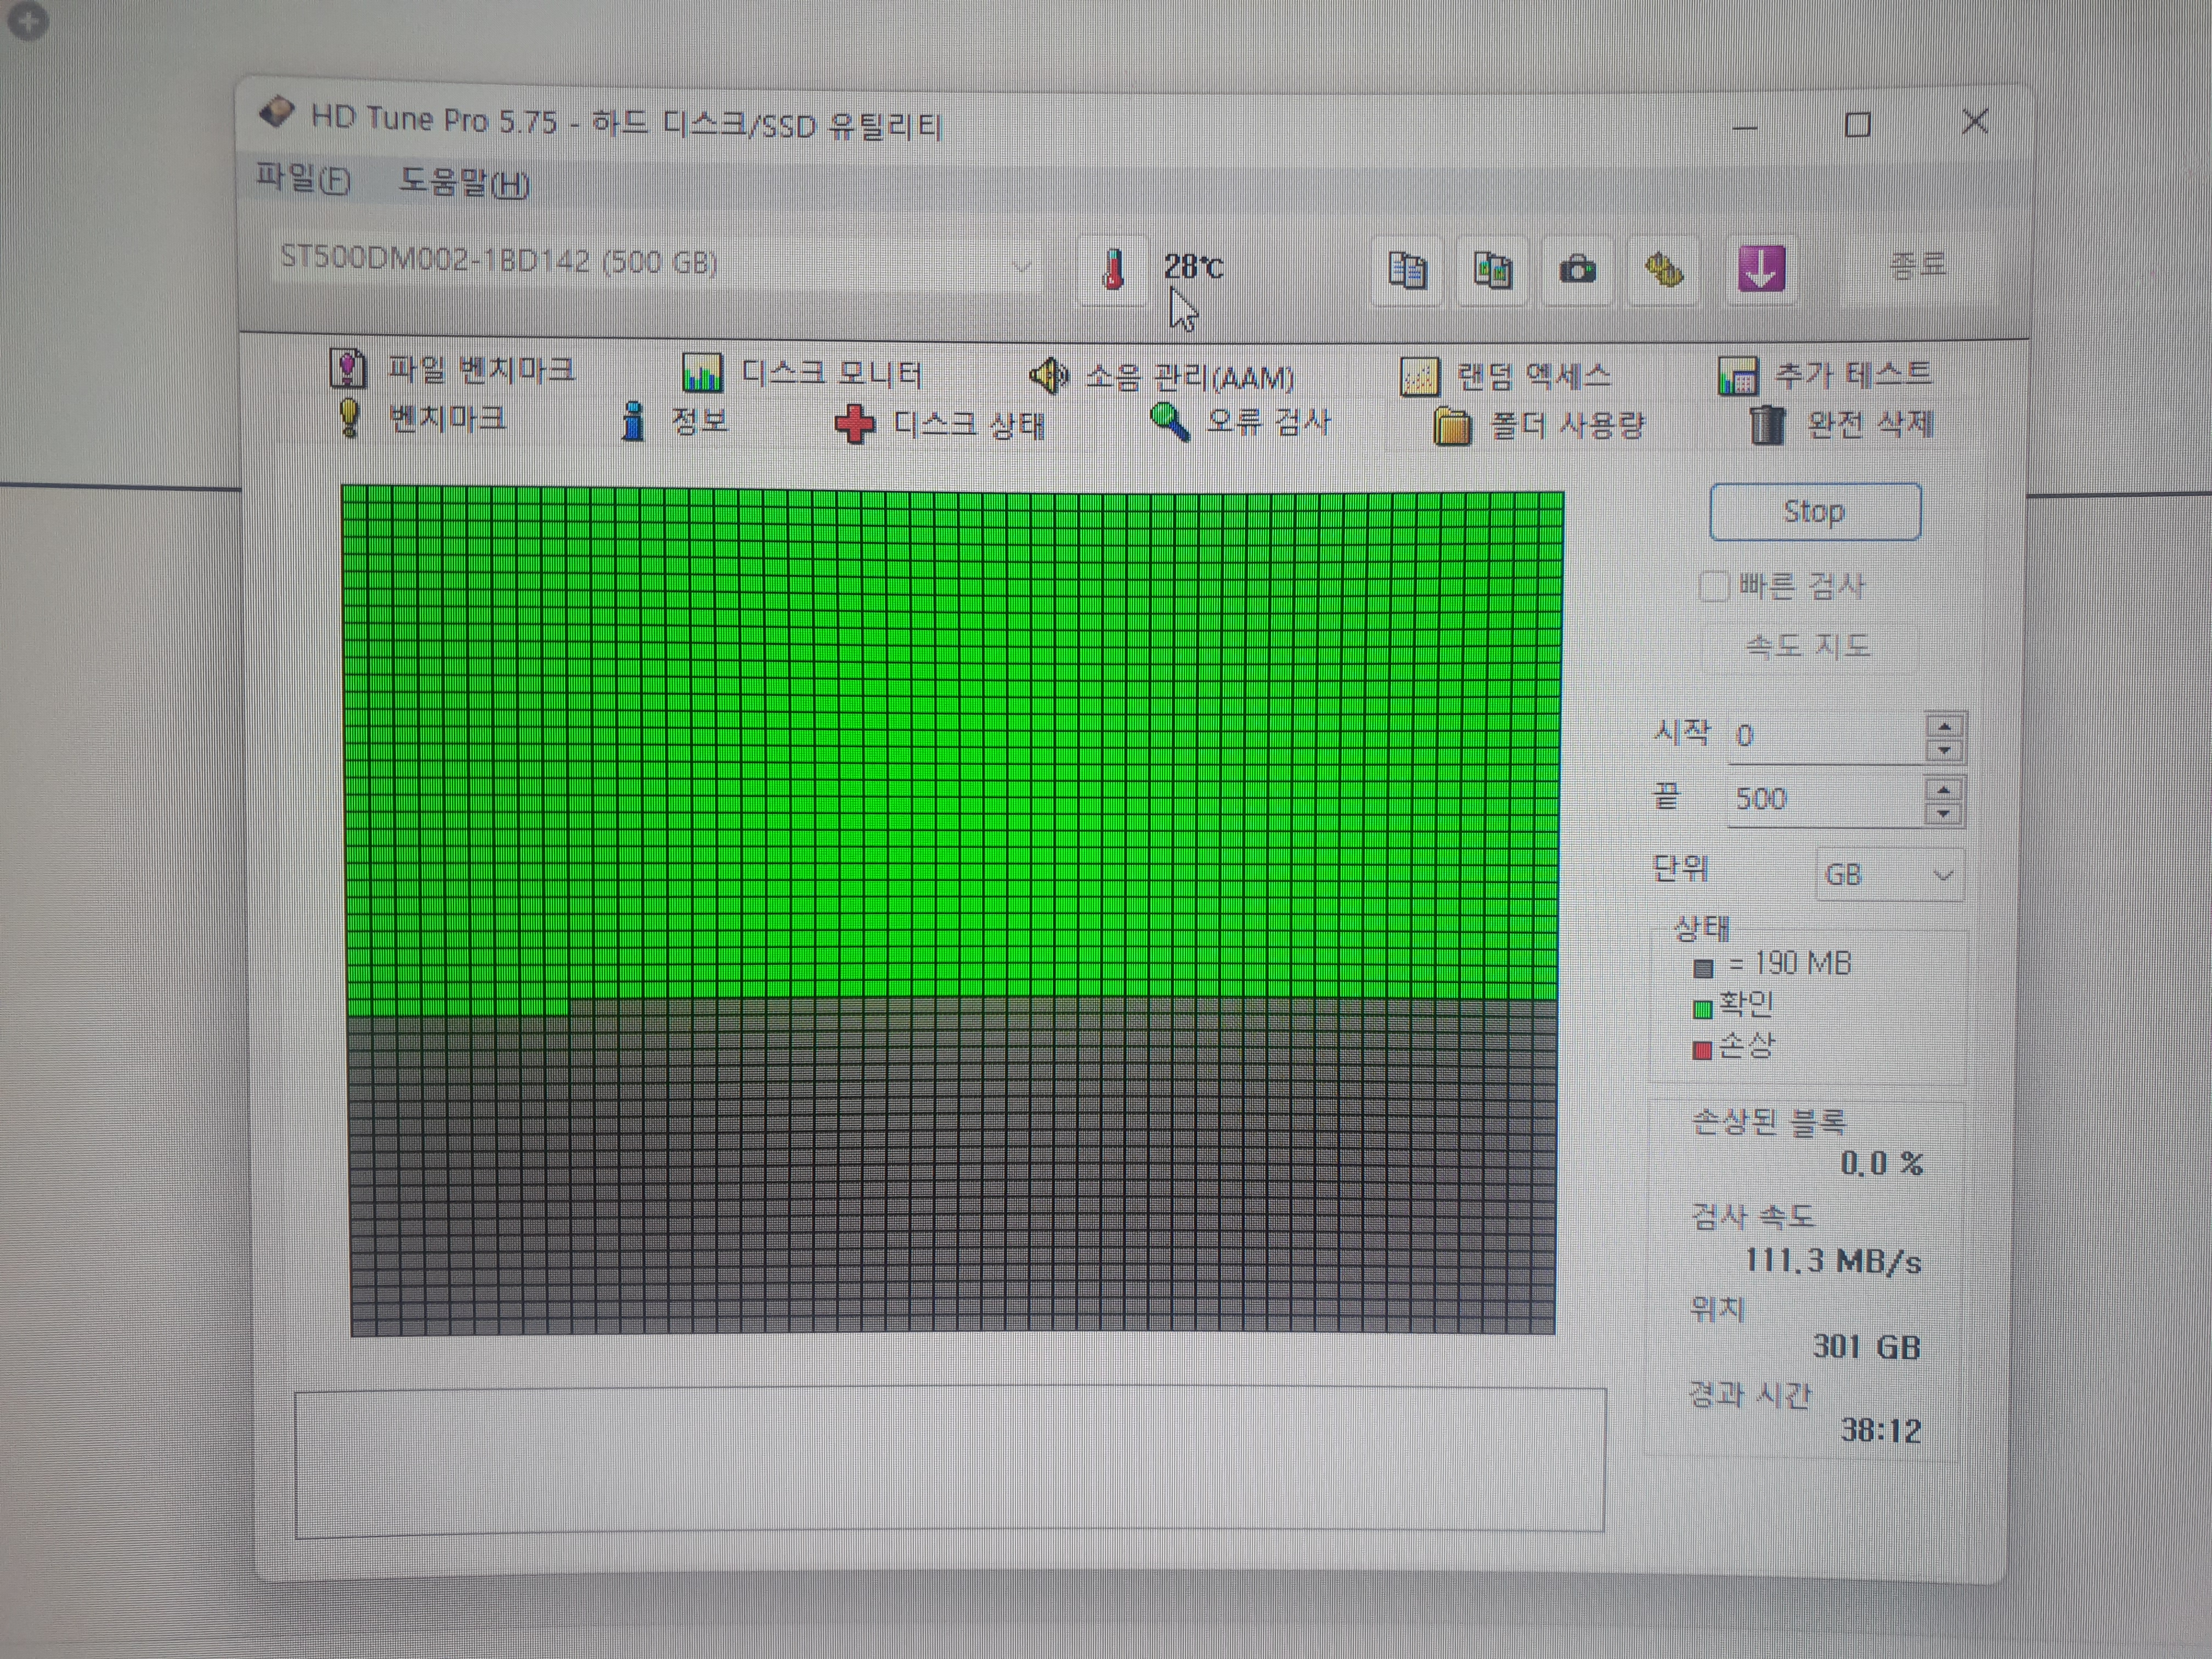Minimize the HD Tune Pro window
Image resolution: width=2212 pixels, height=1659 pixels.
click(1745, 127)
